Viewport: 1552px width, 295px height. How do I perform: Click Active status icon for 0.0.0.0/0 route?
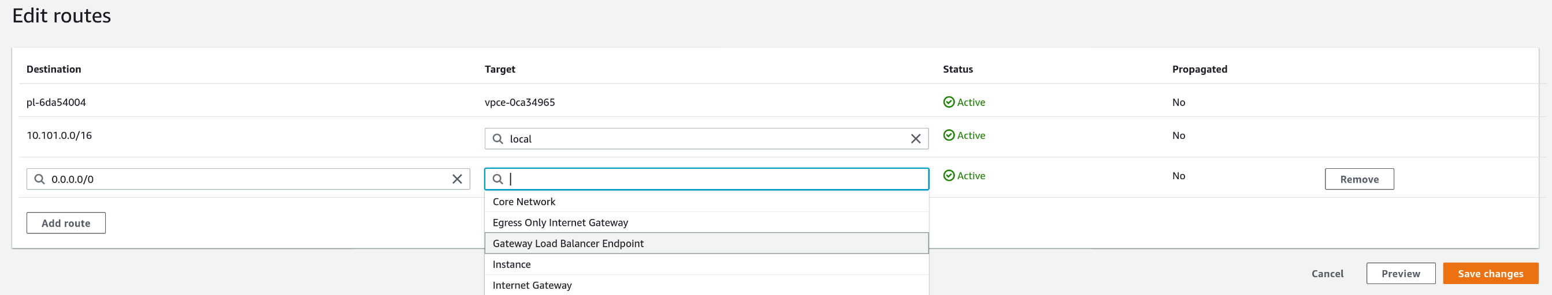(948, 175)
